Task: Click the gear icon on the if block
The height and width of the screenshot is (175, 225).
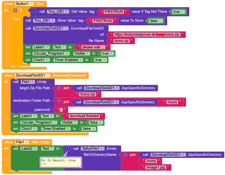Action: 15,10
